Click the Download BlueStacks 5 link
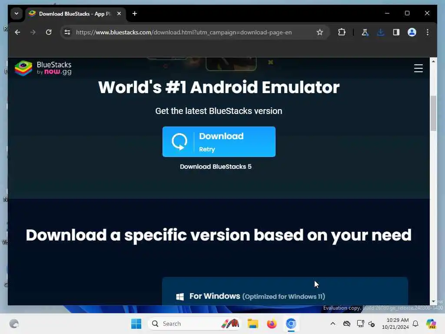Viewport: 445px width, 334px height. click(x=216, y=167)
